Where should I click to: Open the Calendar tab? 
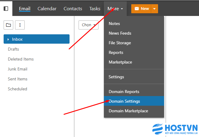pos(47,9)
